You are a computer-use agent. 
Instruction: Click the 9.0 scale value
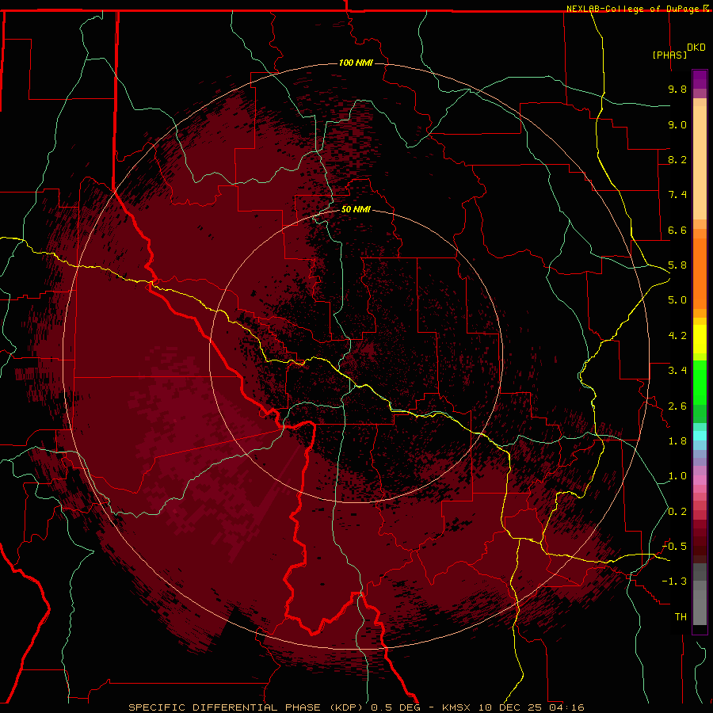[x=677, y=124]
